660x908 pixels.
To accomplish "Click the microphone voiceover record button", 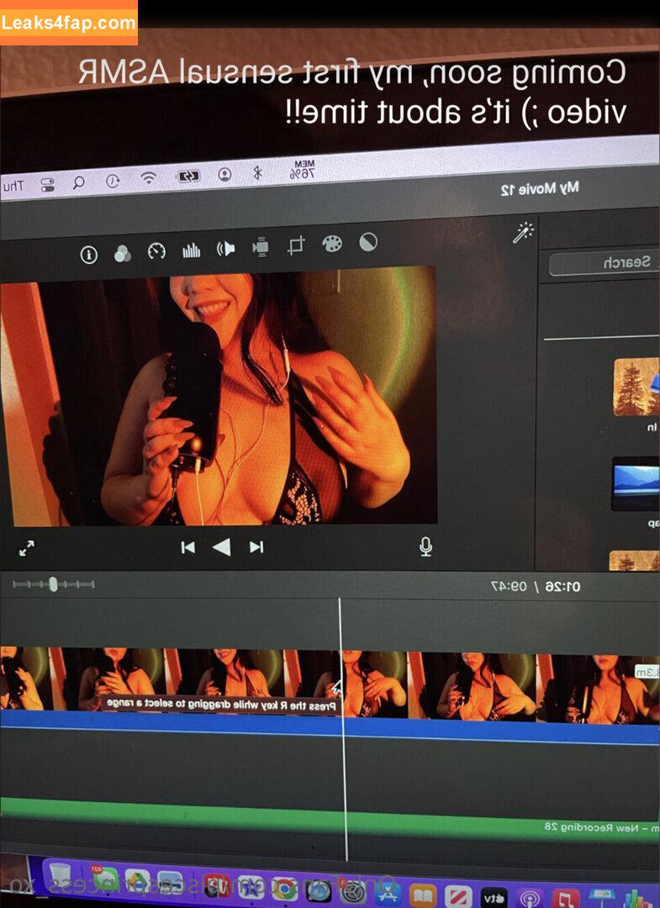I will pos(425,547).
